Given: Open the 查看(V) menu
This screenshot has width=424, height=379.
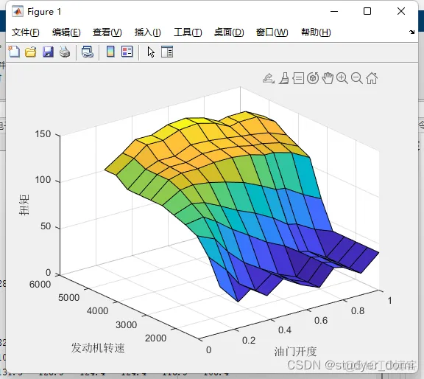Looking at the screenshot, I should click(x=107, y=32).
